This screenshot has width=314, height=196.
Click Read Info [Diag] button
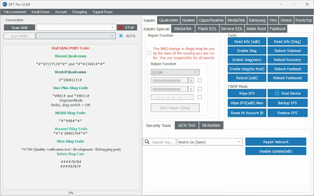287,42
